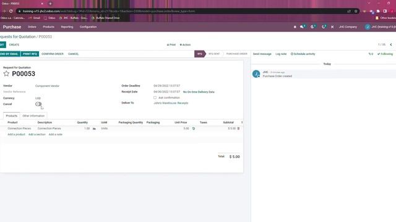396x222 pixels.
Task: Click Add a product link
Action: coord(16,134)
